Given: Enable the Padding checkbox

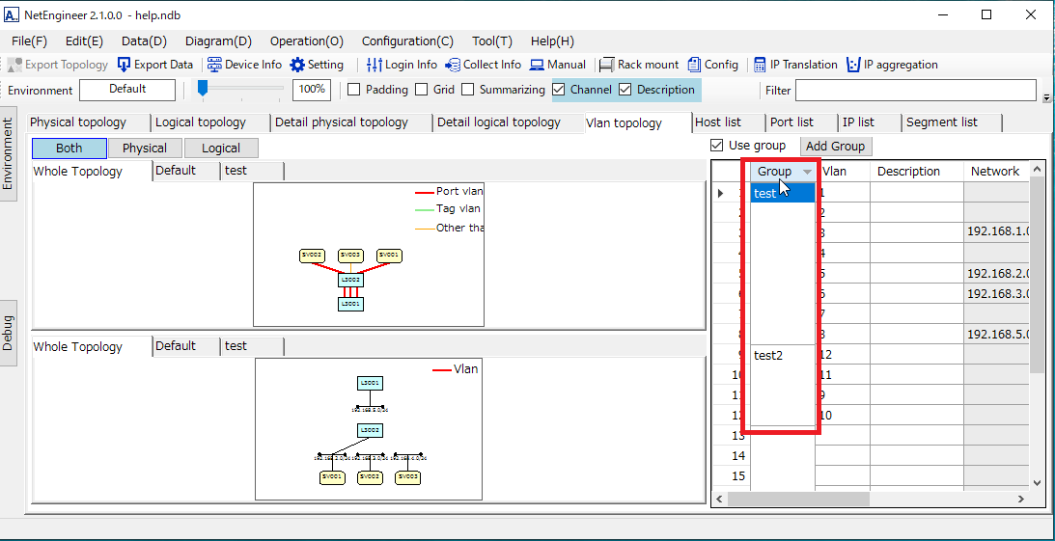Looking at the screenshot, I should (x=353, y=90).
